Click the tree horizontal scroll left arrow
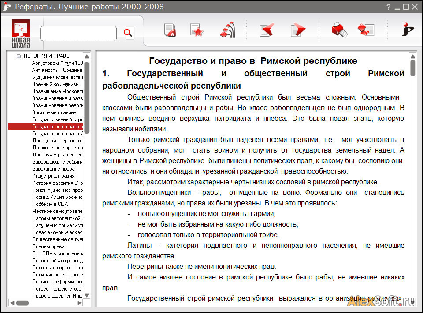Image resolution: width=423 pixels, height=313 pixels. pos(12,303)
